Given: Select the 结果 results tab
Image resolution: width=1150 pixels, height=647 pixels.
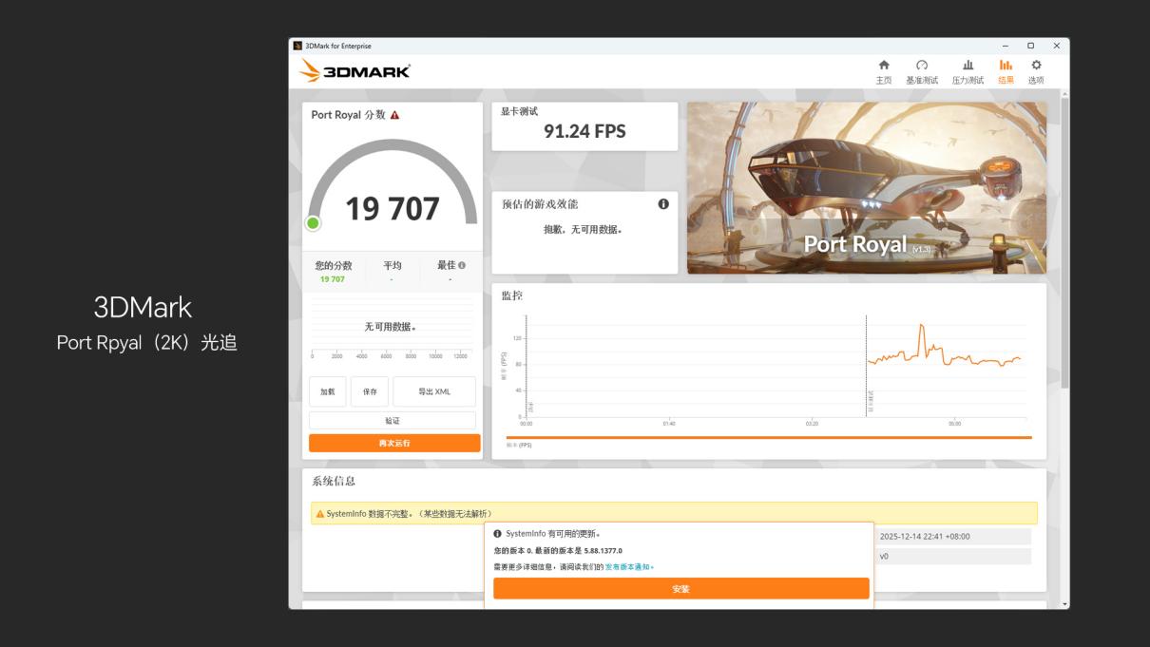Looking at the screenshot, I should tap(1006, 70).
